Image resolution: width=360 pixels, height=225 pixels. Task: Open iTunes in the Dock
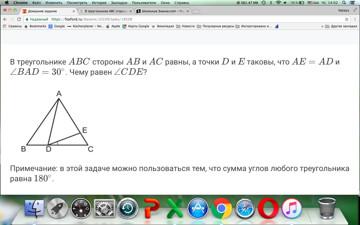click(292, 208)
